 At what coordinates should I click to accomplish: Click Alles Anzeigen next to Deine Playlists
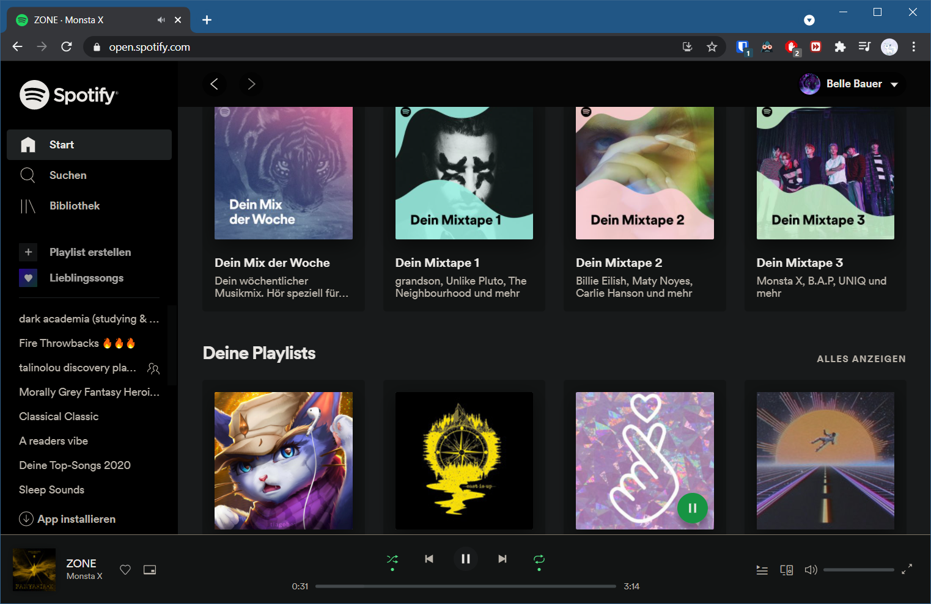point(861,359)
